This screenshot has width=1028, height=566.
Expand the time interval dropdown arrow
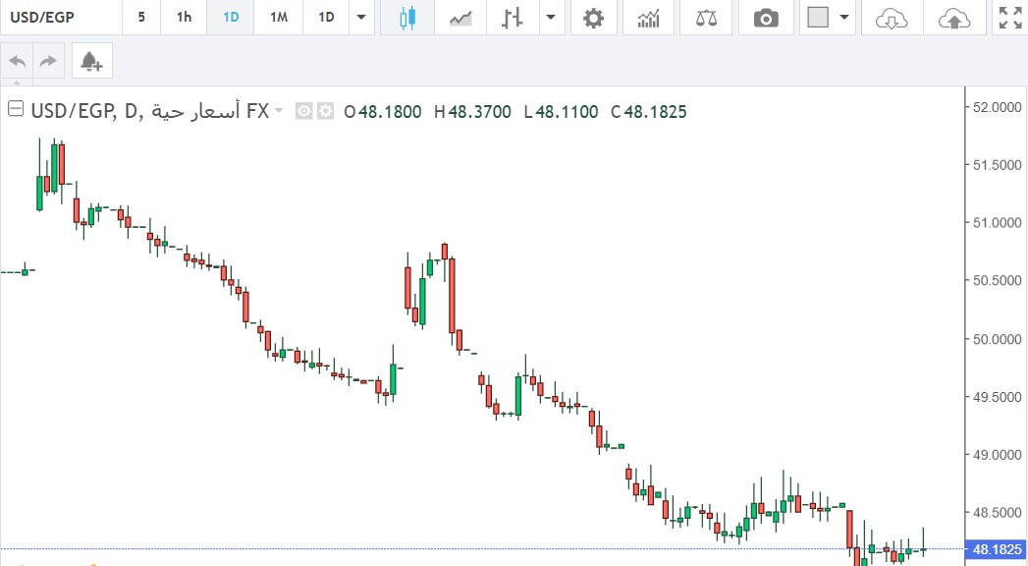coord(362,18)
